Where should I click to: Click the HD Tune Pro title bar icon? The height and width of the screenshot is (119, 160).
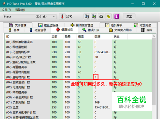[x=4, y=4]
